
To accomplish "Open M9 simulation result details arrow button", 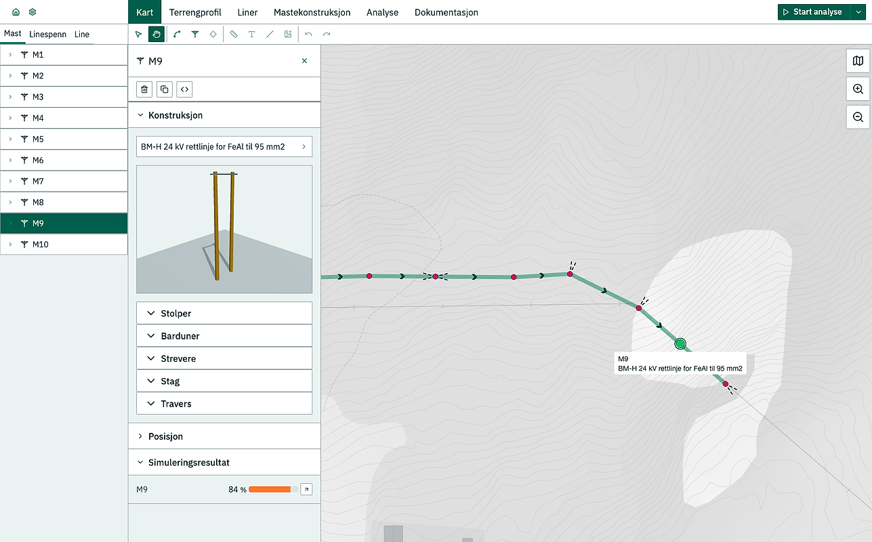I will [306, 488].
